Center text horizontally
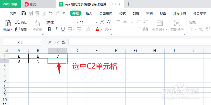The width and height of the screenshot is (211, 105). click(x=125, y=29)
